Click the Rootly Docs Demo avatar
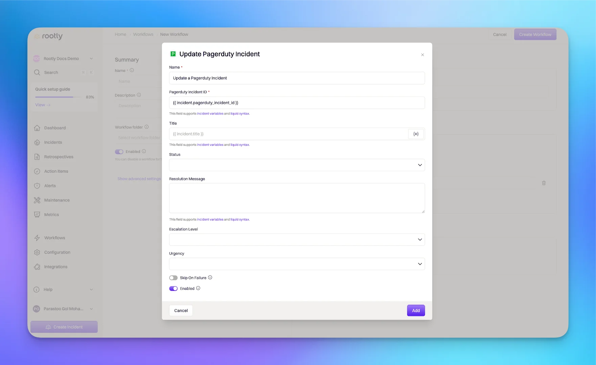The height and width of the screenshot is (365, 596). (x=37, y=59)
